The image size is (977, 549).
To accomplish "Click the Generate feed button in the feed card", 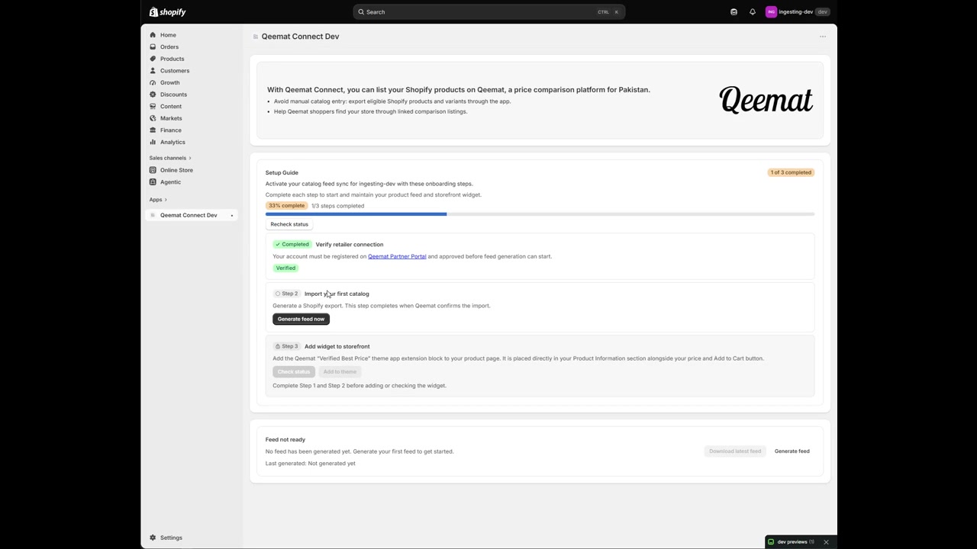I will click(x=792, y=451).
